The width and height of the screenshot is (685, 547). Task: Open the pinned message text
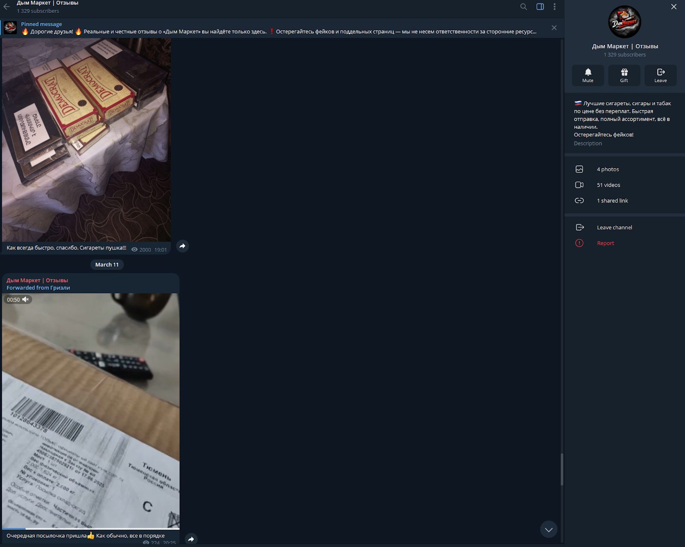pyautogui.click(x=278, y=31)
